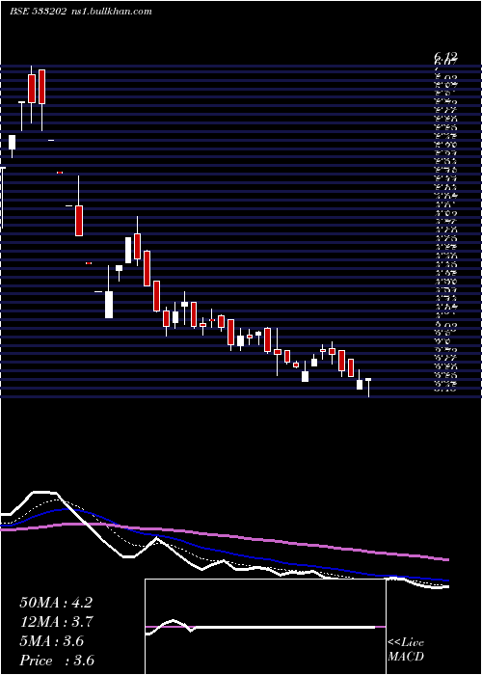Click the MACD inset chart box
This screenshot has width=482, height=675.
pyautogui.click(x=265, y=627)
